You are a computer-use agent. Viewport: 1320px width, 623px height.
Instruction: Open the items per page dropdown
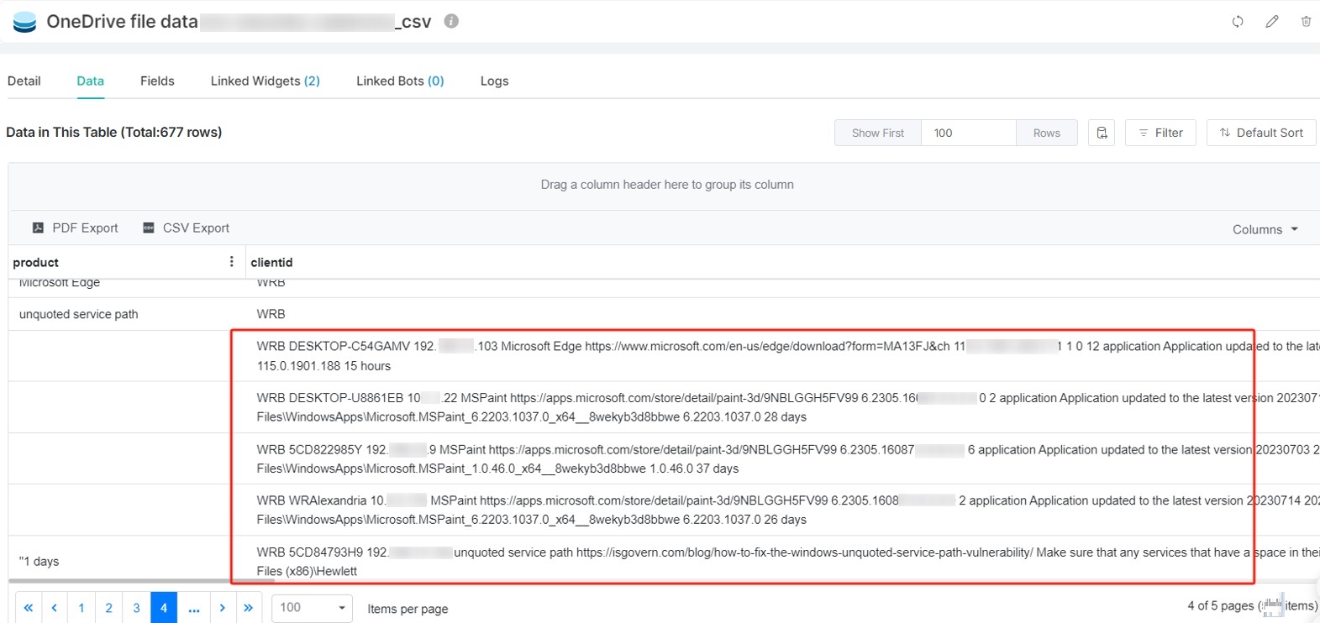[312, 607]
